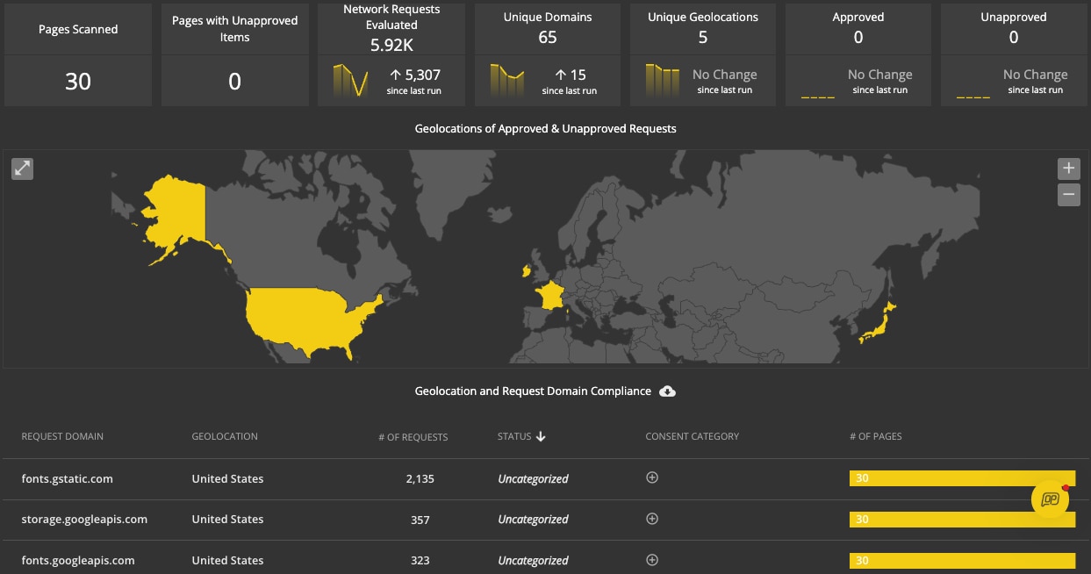Image resolution: width=1091 pixels, height=574 pixels.
Task: Click the 2,135 requests value
Action: click(x=420, y=478)
